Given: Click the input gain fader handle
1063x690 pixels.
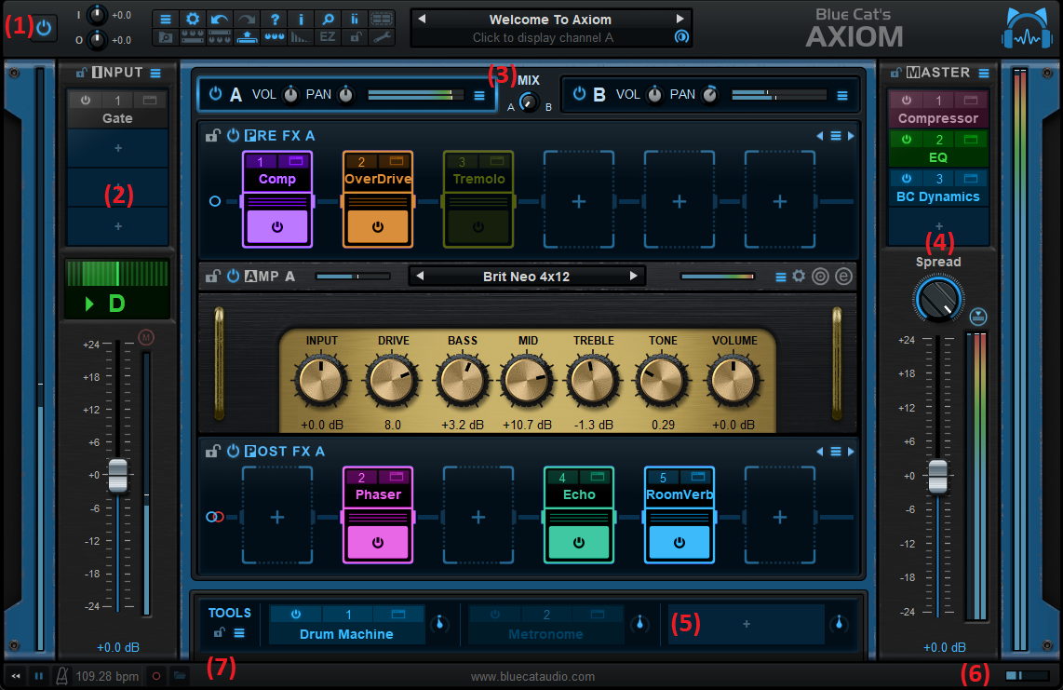Looking at the screenshot, I should (118, 475).
